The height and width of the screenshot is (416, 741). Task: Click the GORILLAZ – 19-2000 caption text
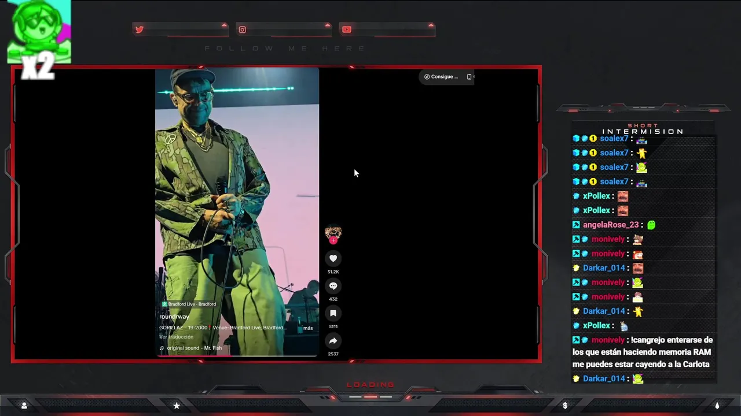(223, 328)
